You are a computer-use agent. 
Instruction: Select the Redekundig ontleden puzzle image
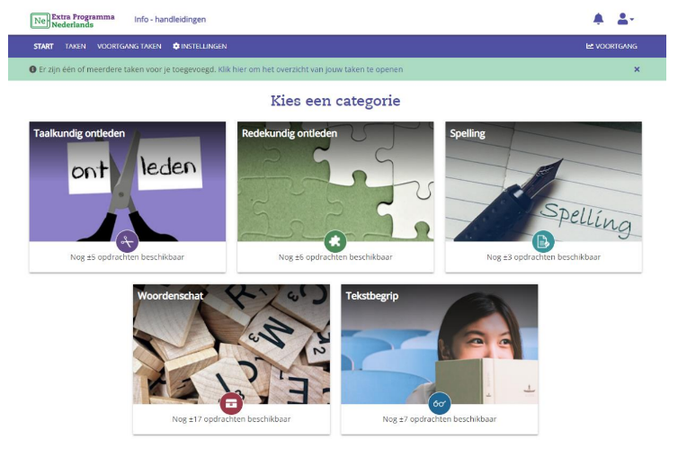pos(335,181)
